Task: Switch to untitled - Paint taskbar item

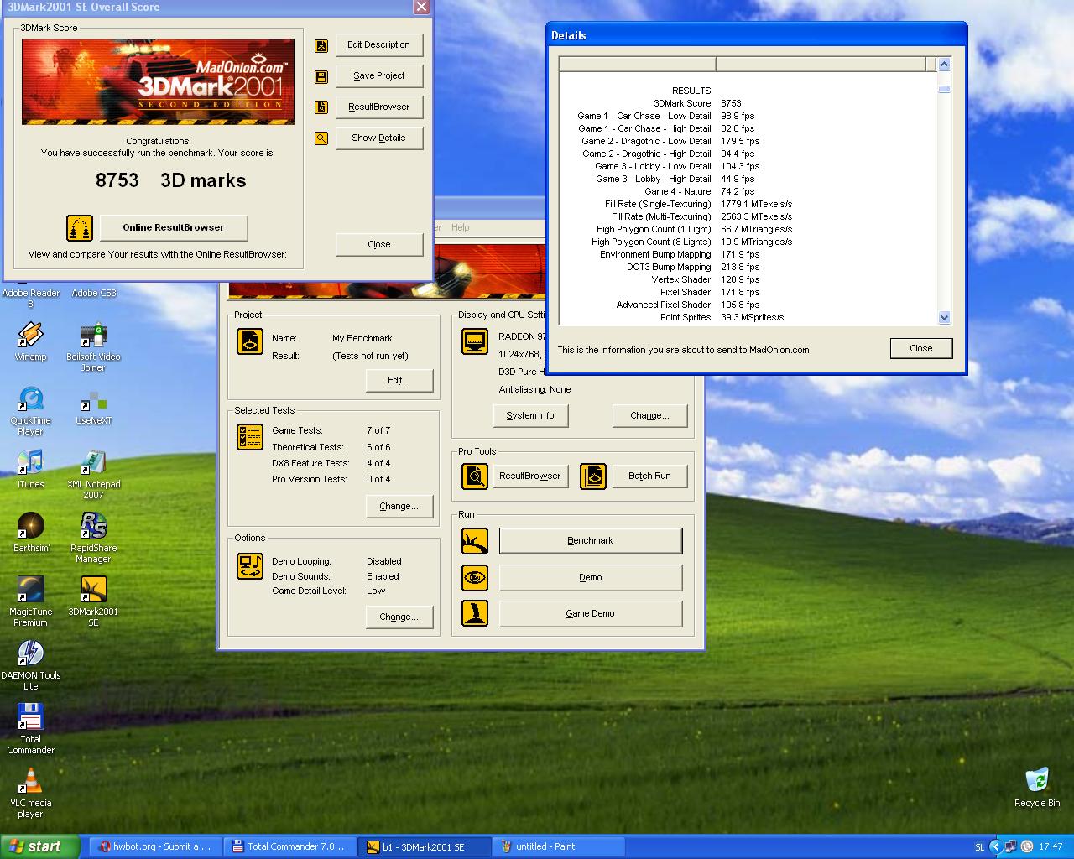Action: click(558, 847)
